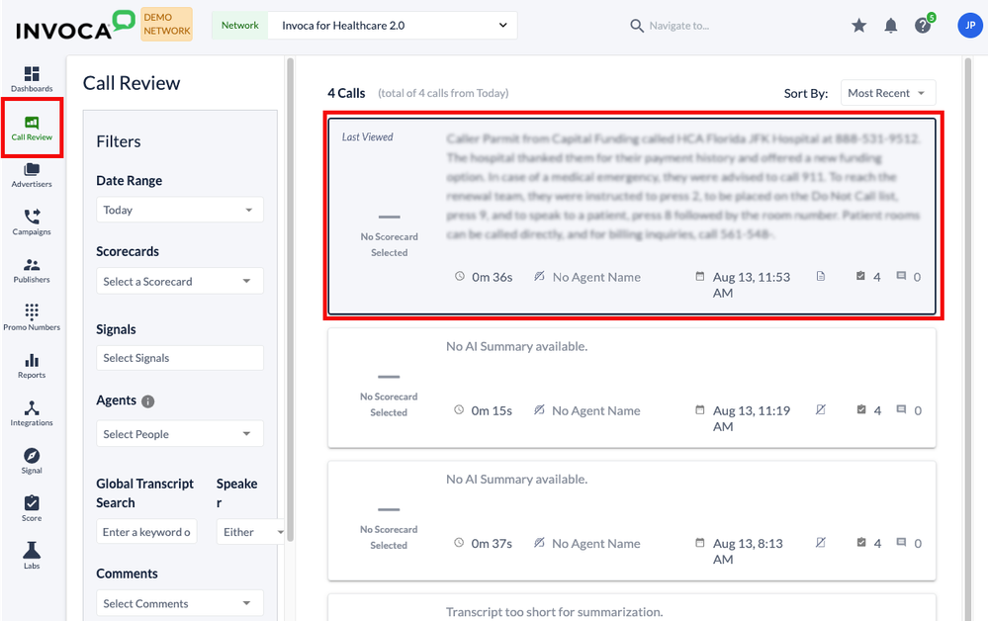Open the notifications bell
The image size is (988, 621).
point(891,25)
